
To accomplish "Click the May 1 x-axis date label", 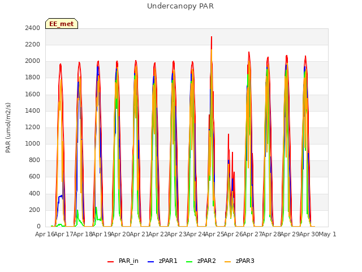I will pos(327,235).
